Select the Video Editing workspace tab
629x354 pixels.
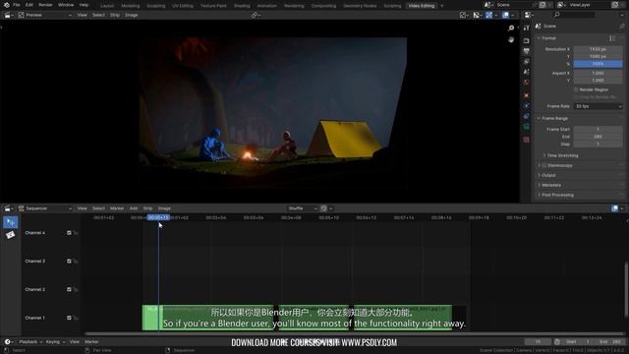tap(422, 6)
